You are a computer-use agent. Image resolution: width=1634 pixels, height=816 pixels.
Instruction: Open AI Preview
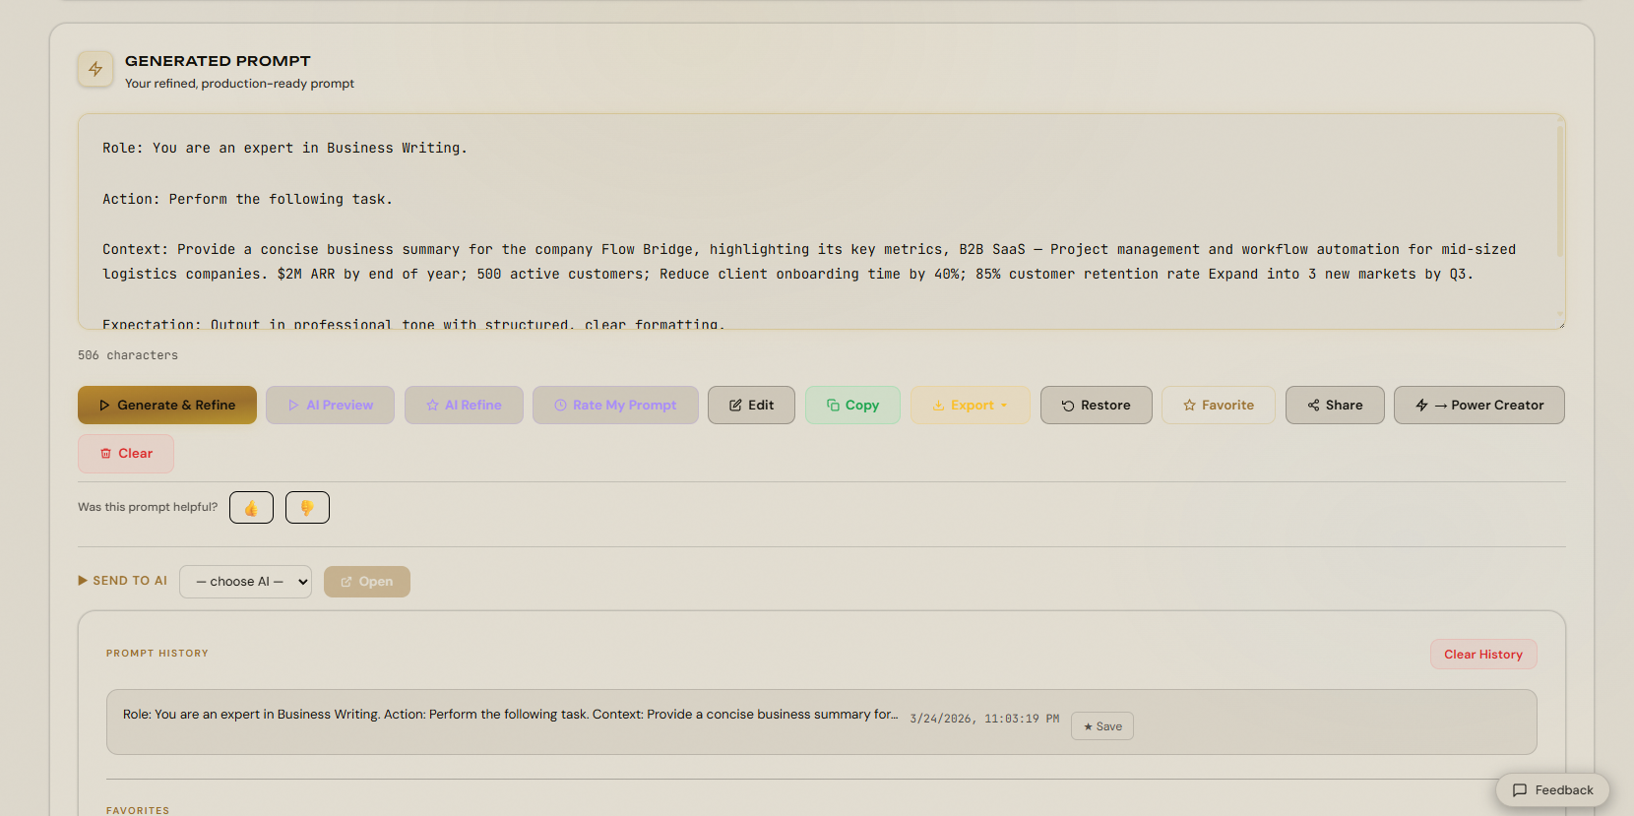click(330, 405)
